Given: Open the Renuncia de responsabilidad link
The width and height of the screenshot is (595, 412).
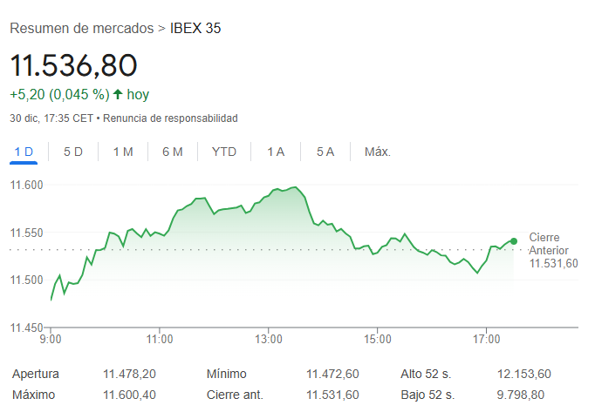Looking at the screenshot, I should (170, 118).
